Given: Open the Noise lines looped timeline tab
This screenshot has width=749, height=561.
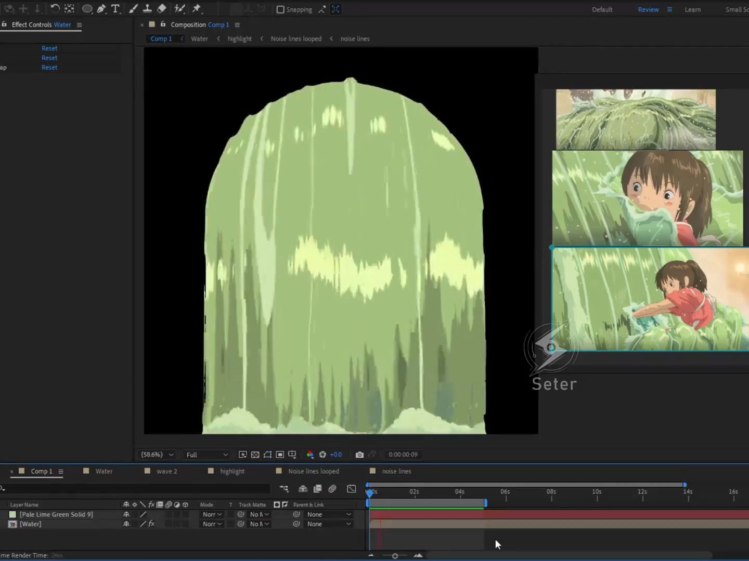Looking at the screenshot, I should coord(313,471).
